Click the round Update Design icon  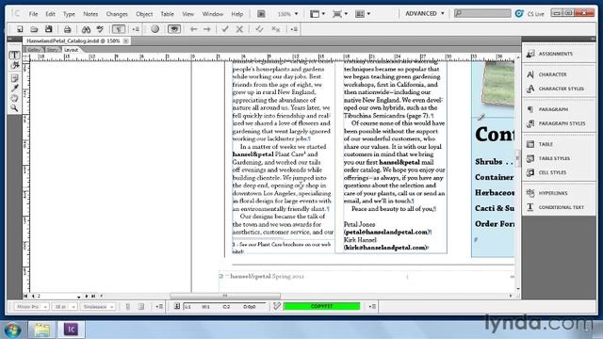155,29
